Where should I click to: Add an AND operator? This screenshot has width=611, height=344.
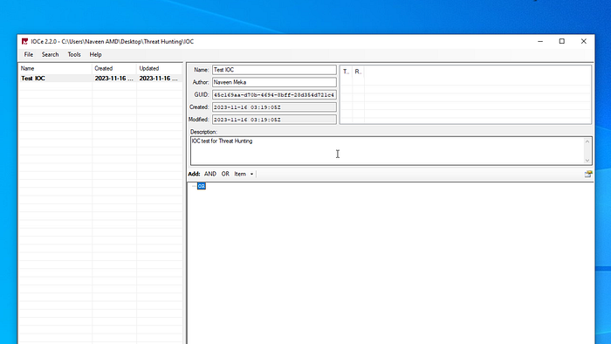coord(210,174)
